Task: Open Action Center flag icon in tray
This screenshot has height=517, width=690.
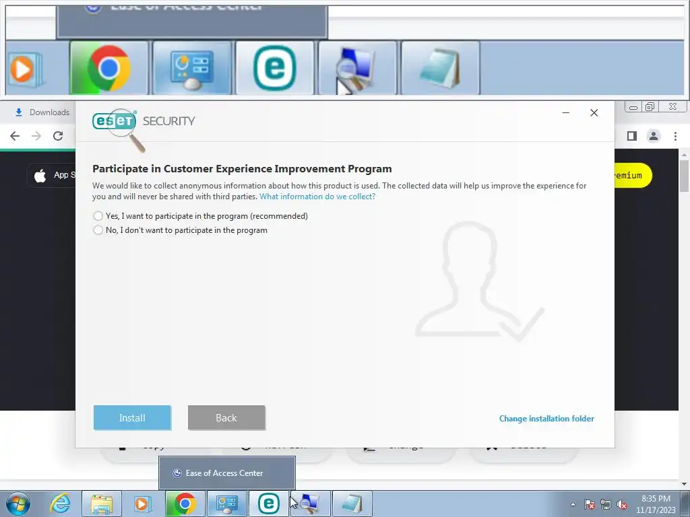Action: [590, 504]
